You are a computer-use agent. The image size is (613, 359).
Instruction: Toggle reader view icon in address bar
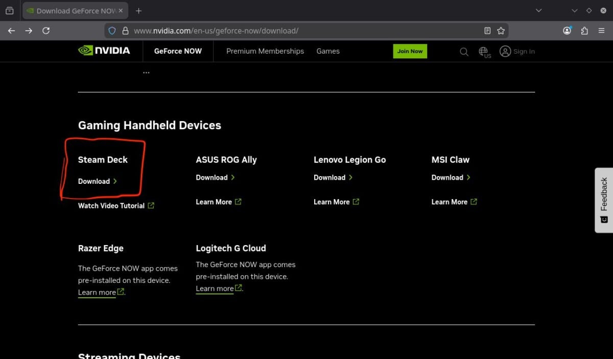tap(487, 31)
